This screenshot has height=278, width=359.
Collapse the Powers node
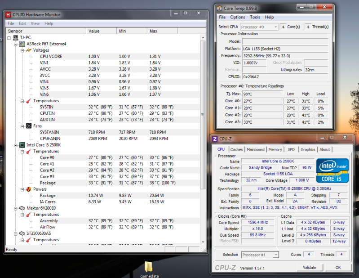22,189
